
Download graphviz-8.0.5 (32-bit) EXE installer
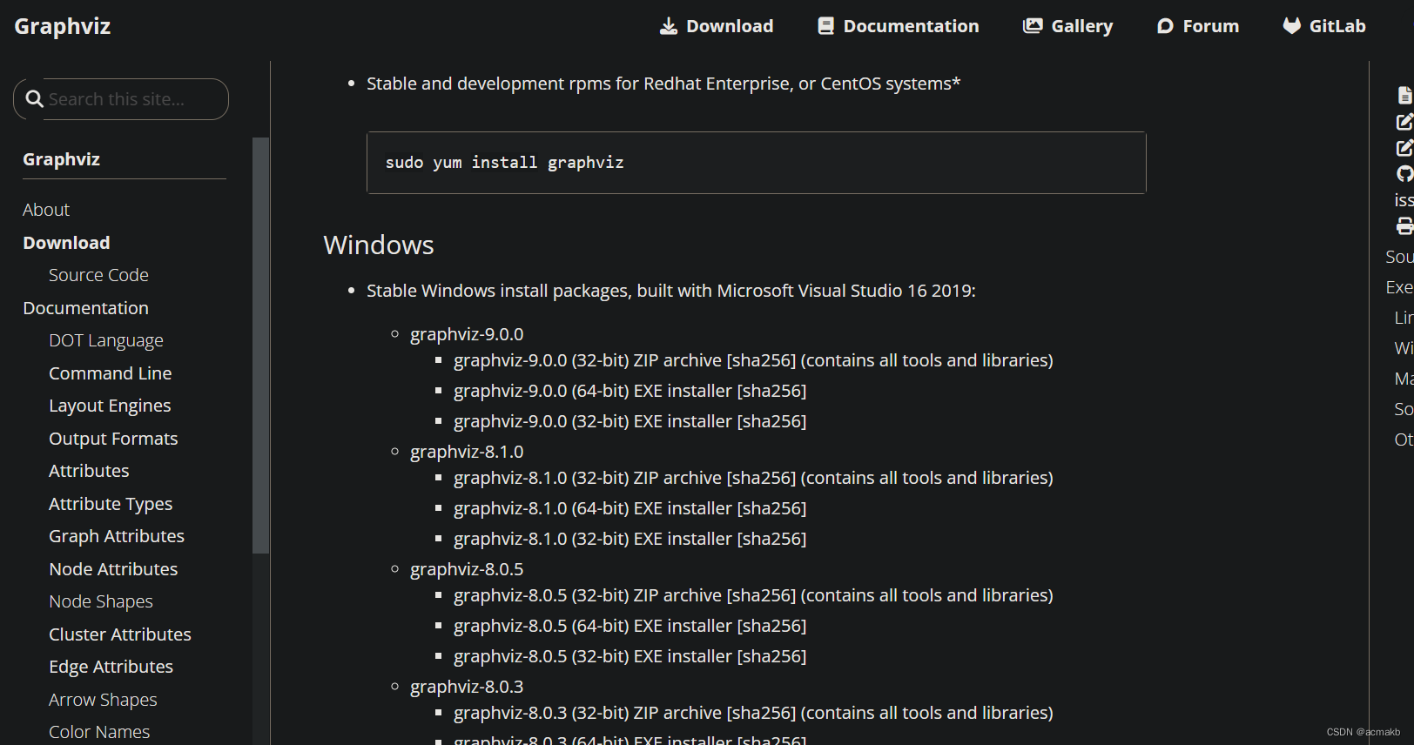[593, 656]
